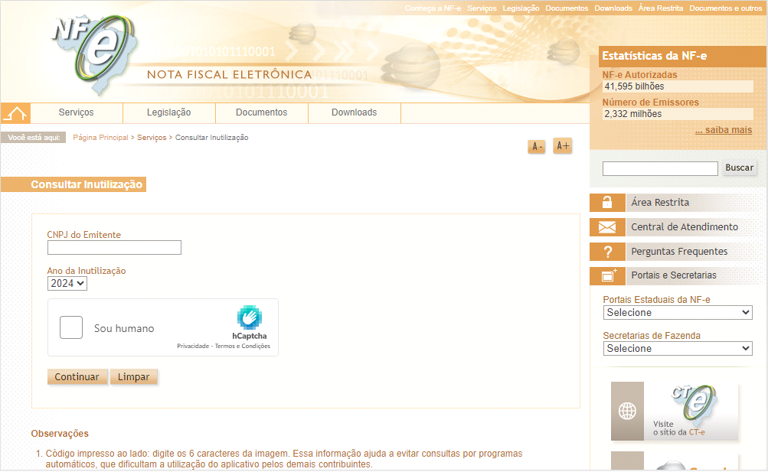Open Área Restrita via the padlock icon
The width and height of the screenshot is (768, 472).
coord(607,202)
